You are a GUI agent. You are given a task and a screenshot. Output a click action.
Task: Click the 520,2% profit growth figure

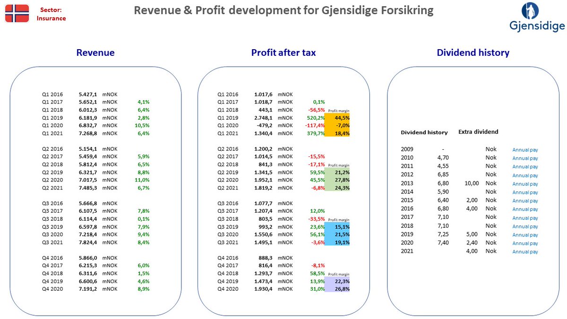[316, 118]
